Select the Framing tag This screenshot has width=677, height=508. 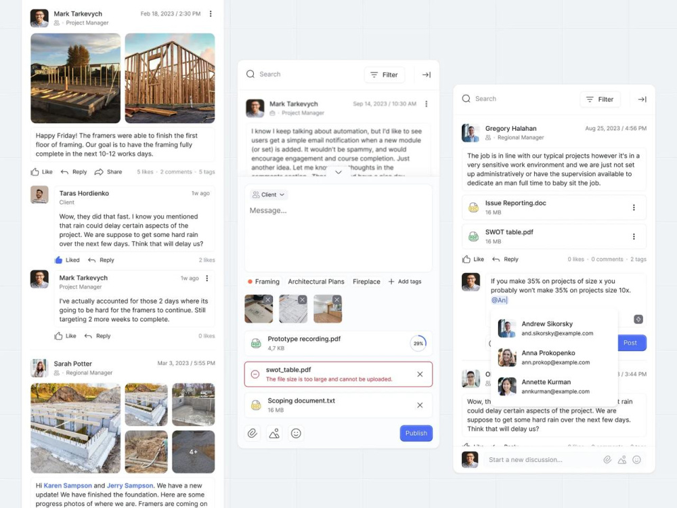point(263,282)
